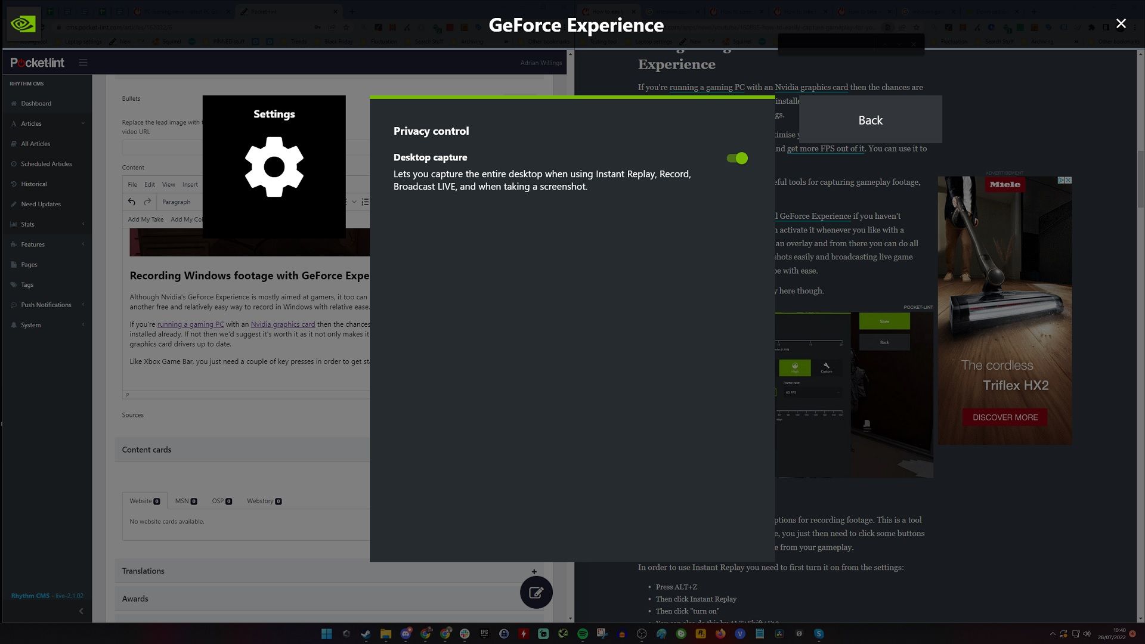Click the floating edit/compose button bottom right
This screenshot has height=644, width=1145.
tap(536, 592)
